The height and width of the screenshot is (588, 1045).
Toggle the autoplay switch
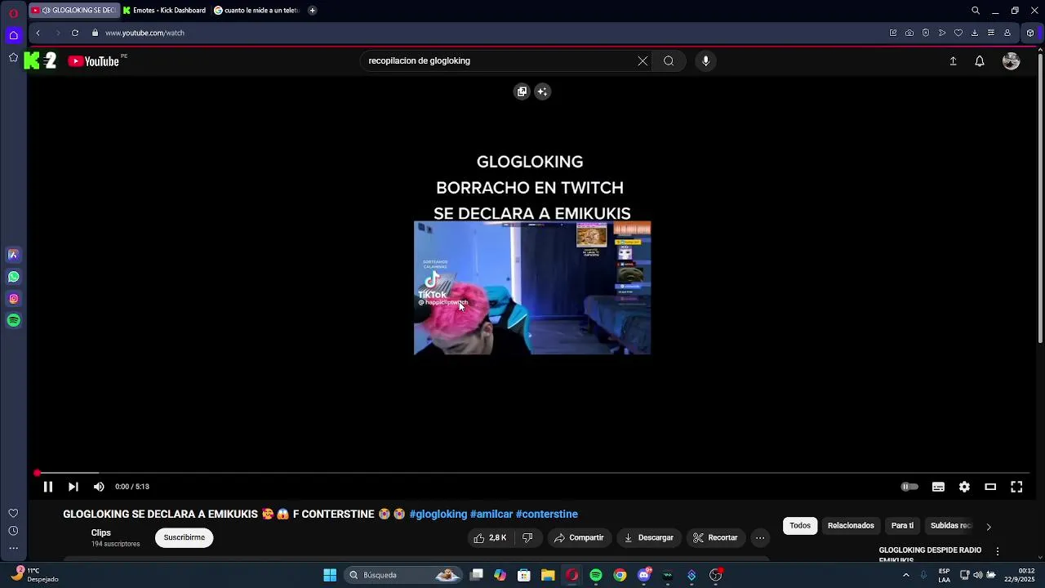pyautogui.click(x=909, y=487)
